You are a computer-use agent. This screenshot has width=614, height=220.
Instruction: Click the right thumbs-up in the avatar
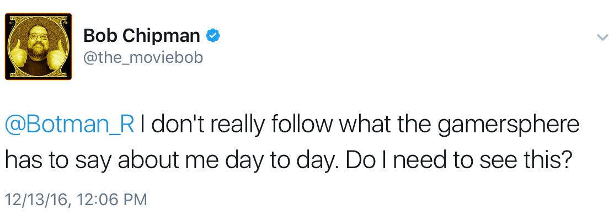coord(57,55)
